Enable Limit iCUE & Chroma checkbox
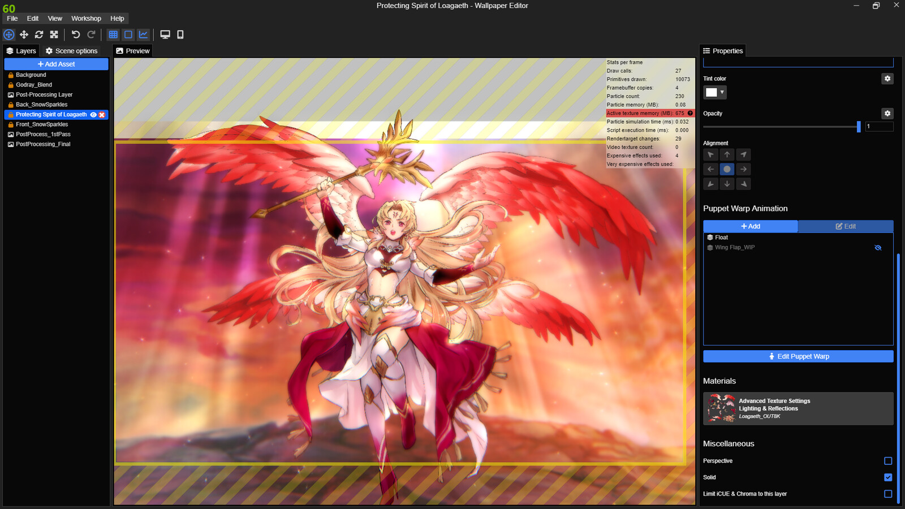This screenshot has height=509, width=905. 888,494
